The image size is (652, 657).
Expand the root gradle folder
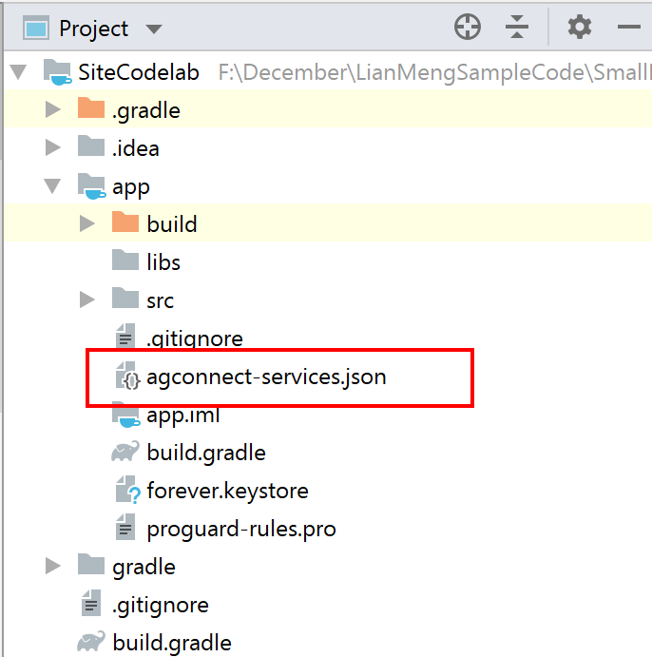[53, 567]
